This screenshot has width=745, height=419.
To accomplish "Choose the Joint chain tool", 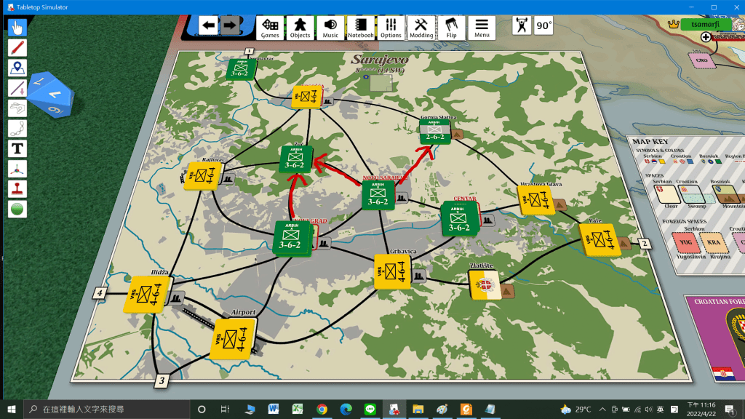I will (x=17, y=129).
